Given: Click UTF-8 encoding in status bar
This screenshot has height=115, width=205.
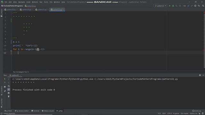Looking at the screenshot, I should (x=169, y=114).
